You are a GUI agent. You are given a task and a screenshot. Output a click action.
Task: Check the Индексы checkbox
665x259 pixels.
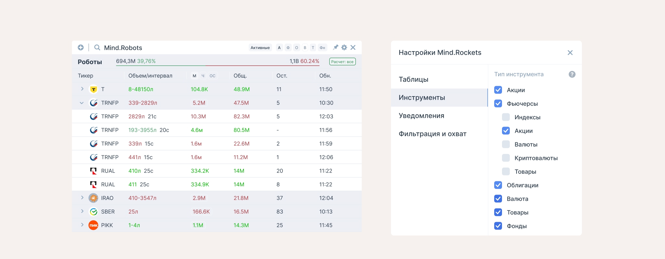pyautogui.click(x=506, y=117)
